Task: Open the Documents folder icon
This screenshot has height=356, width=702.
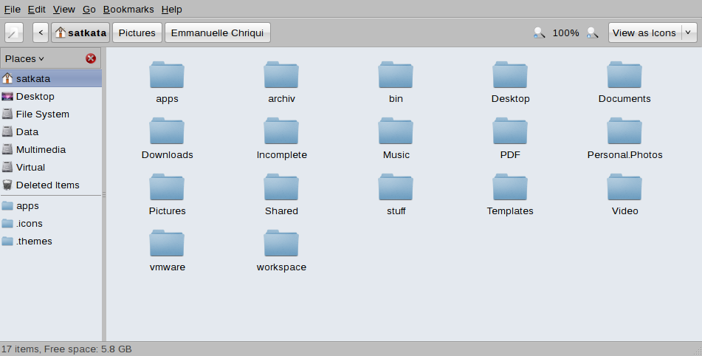Action: [624, 75]
